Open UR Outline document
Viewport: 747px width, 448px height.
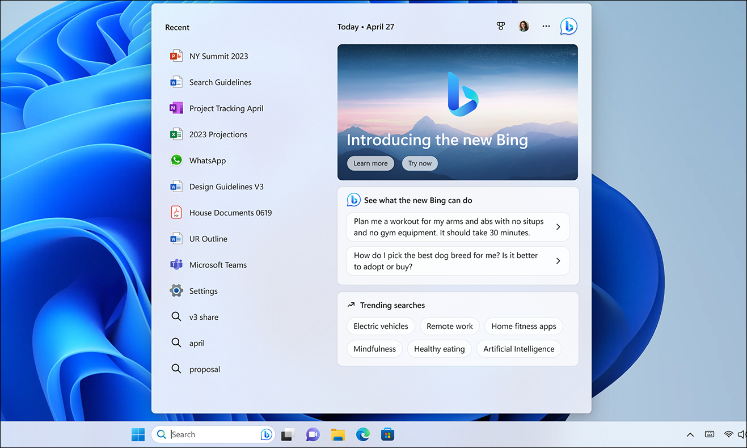click(208, 239)
